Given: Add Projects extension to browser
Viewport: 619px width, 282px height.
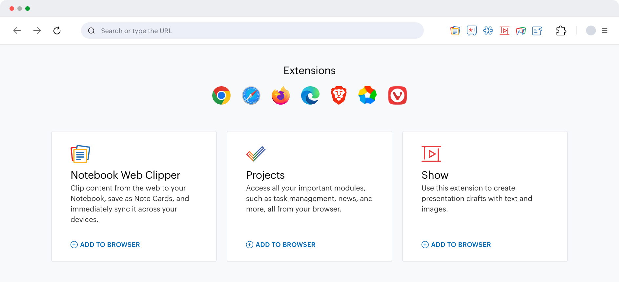Looking at the screenshot, I should tap(281, 245).
